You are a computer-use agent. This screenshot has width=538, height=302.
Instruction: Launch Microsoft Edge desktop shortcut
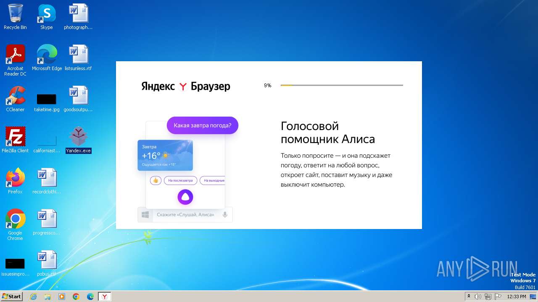pos(47,58)
